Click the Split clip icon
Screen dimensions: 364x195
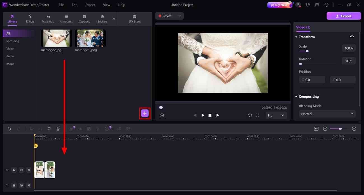(x=40, y=129)
